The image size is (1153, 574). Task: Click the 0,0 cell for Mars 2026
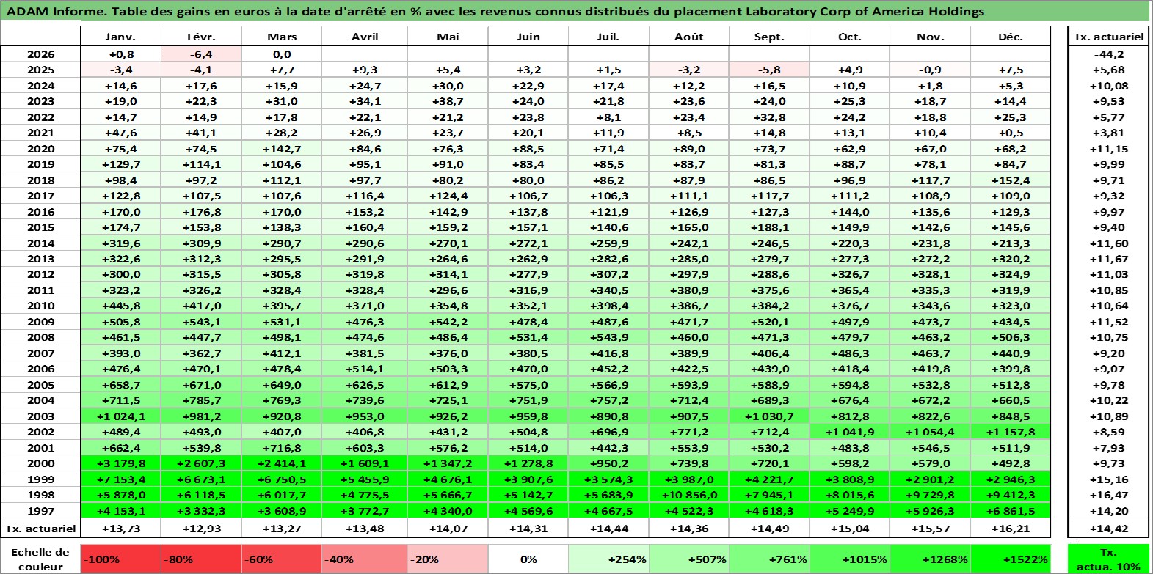coord(282,54)
